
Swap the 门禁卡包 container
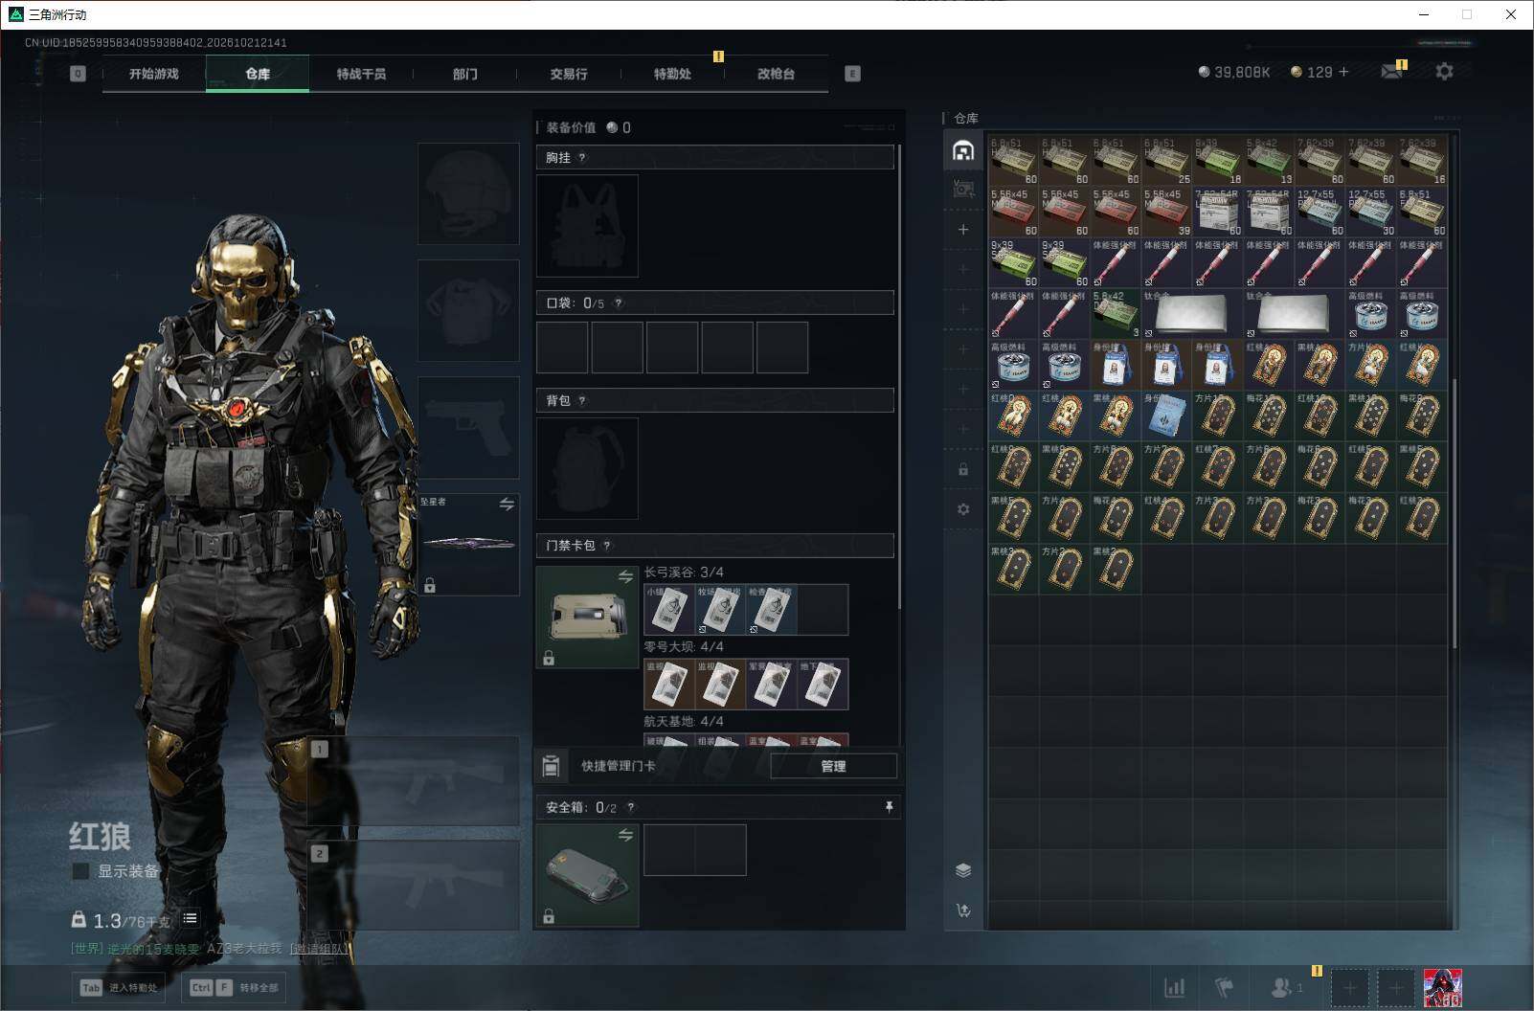click(x=625, y=576)
